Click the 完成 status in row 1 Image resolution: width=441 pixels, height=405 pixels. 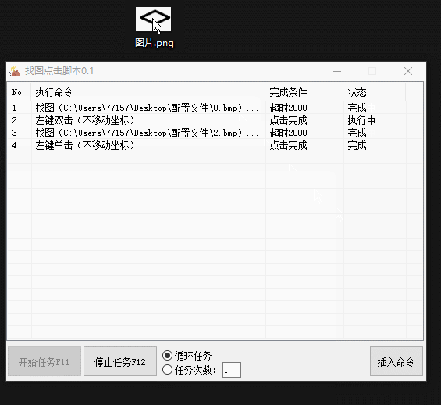(357, 108)
